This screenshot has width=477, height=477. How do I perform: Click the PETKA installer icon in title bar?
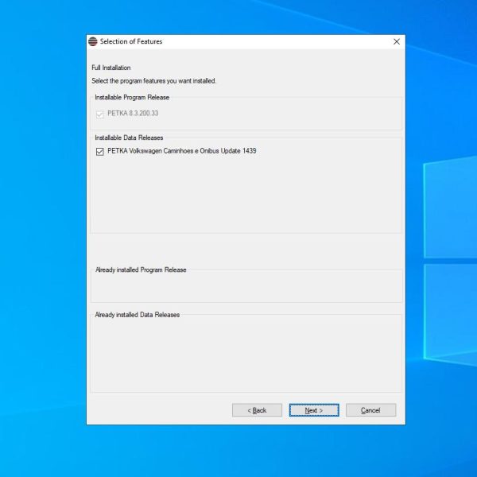[x=93, y=41]
